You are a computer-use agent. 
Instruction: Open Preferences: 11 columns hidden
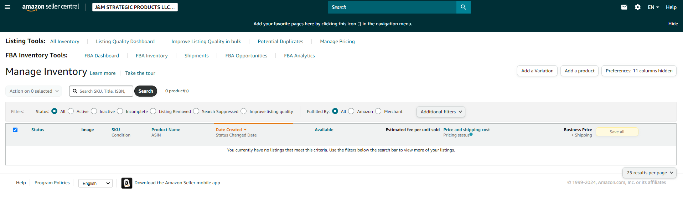pos(639,71)
